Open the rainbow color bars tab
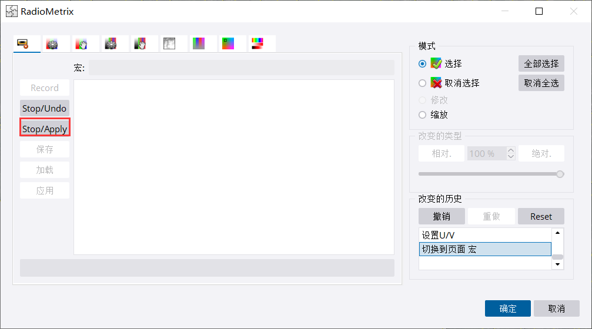The width and height of the screenshot is (592, 329). pyautogui.click(x=257, y=44)
